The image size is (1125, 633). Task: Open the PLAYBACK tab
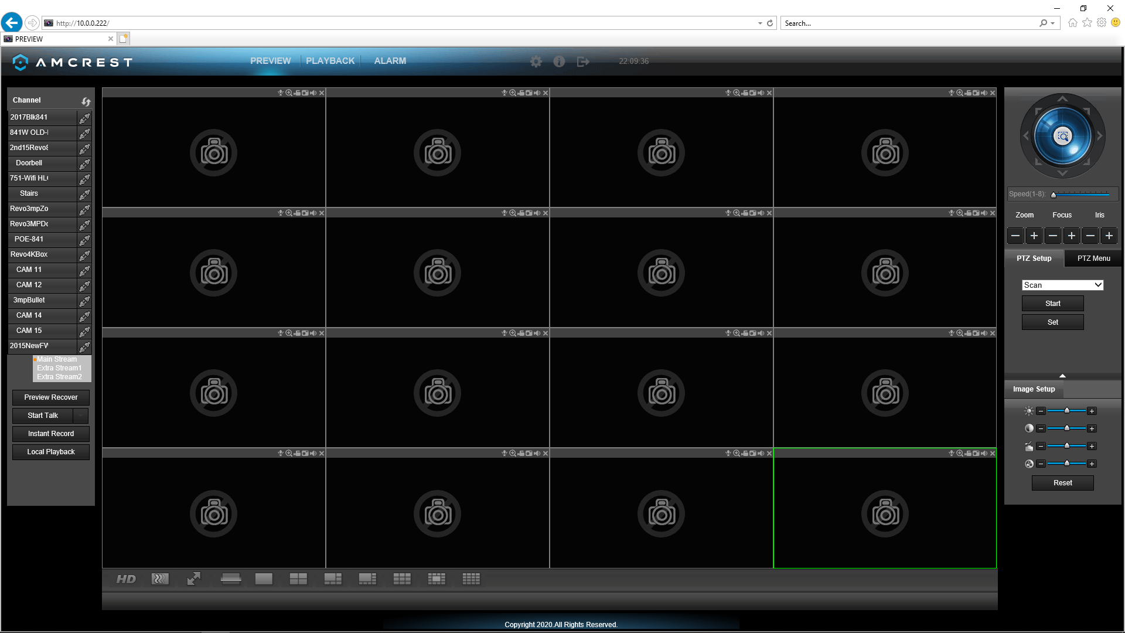coord(330,61)
